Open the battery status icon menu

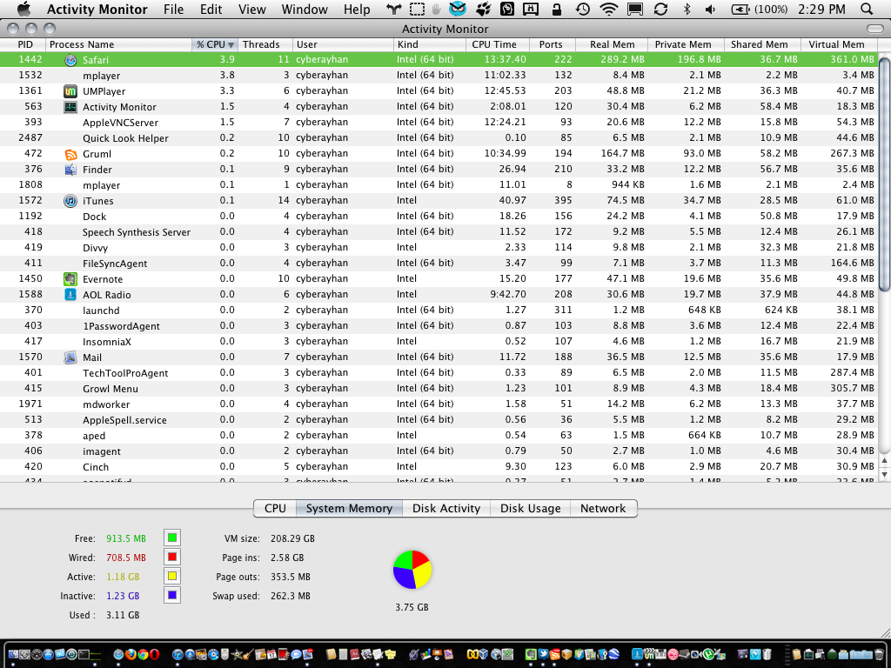point(740,9)
